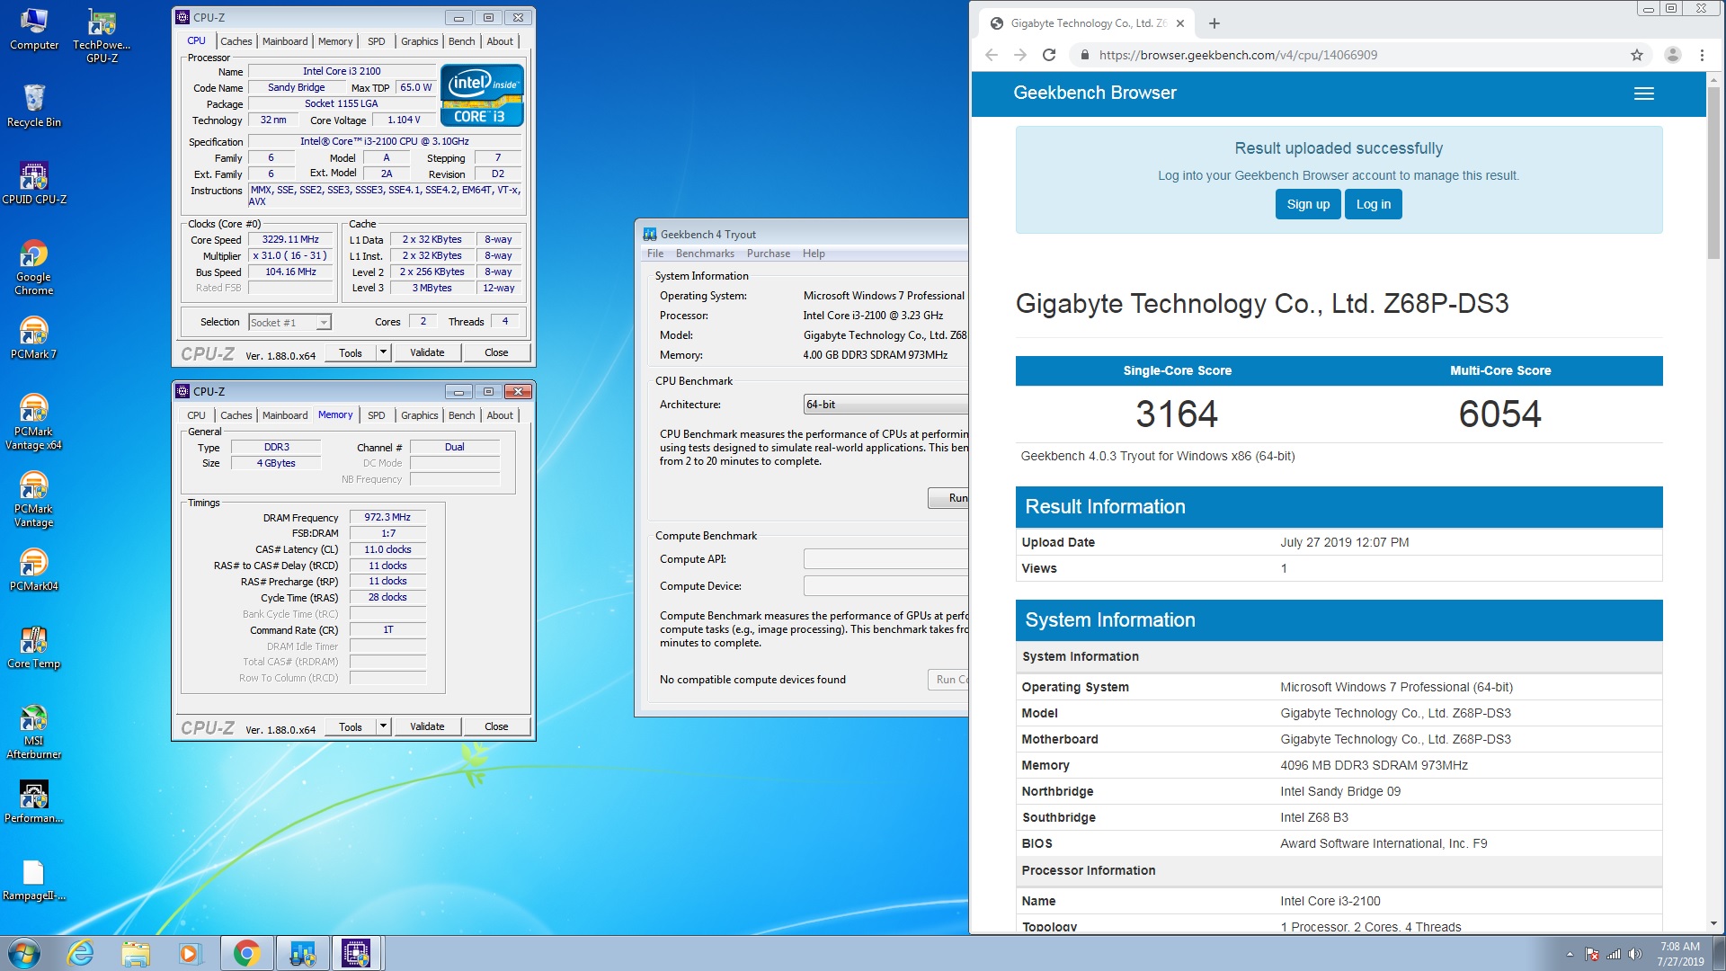Screen dimensions: 1726x971
Task: Open the RampageII file on desktop
Action: coord(34,879)
